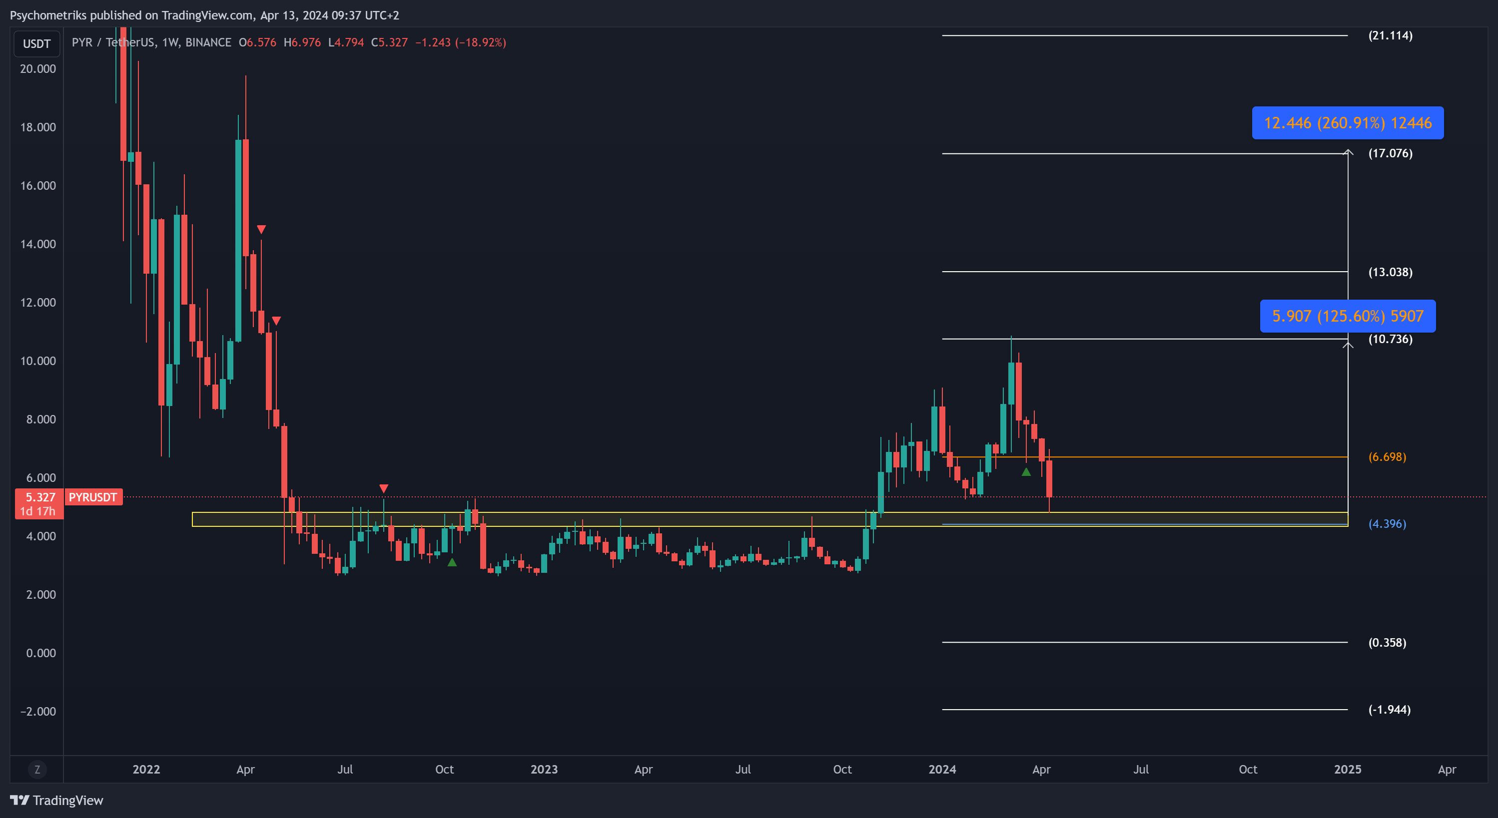1498x818 pixels.
Task: Click the −2.000 price axis label
Action: [38, 712]
